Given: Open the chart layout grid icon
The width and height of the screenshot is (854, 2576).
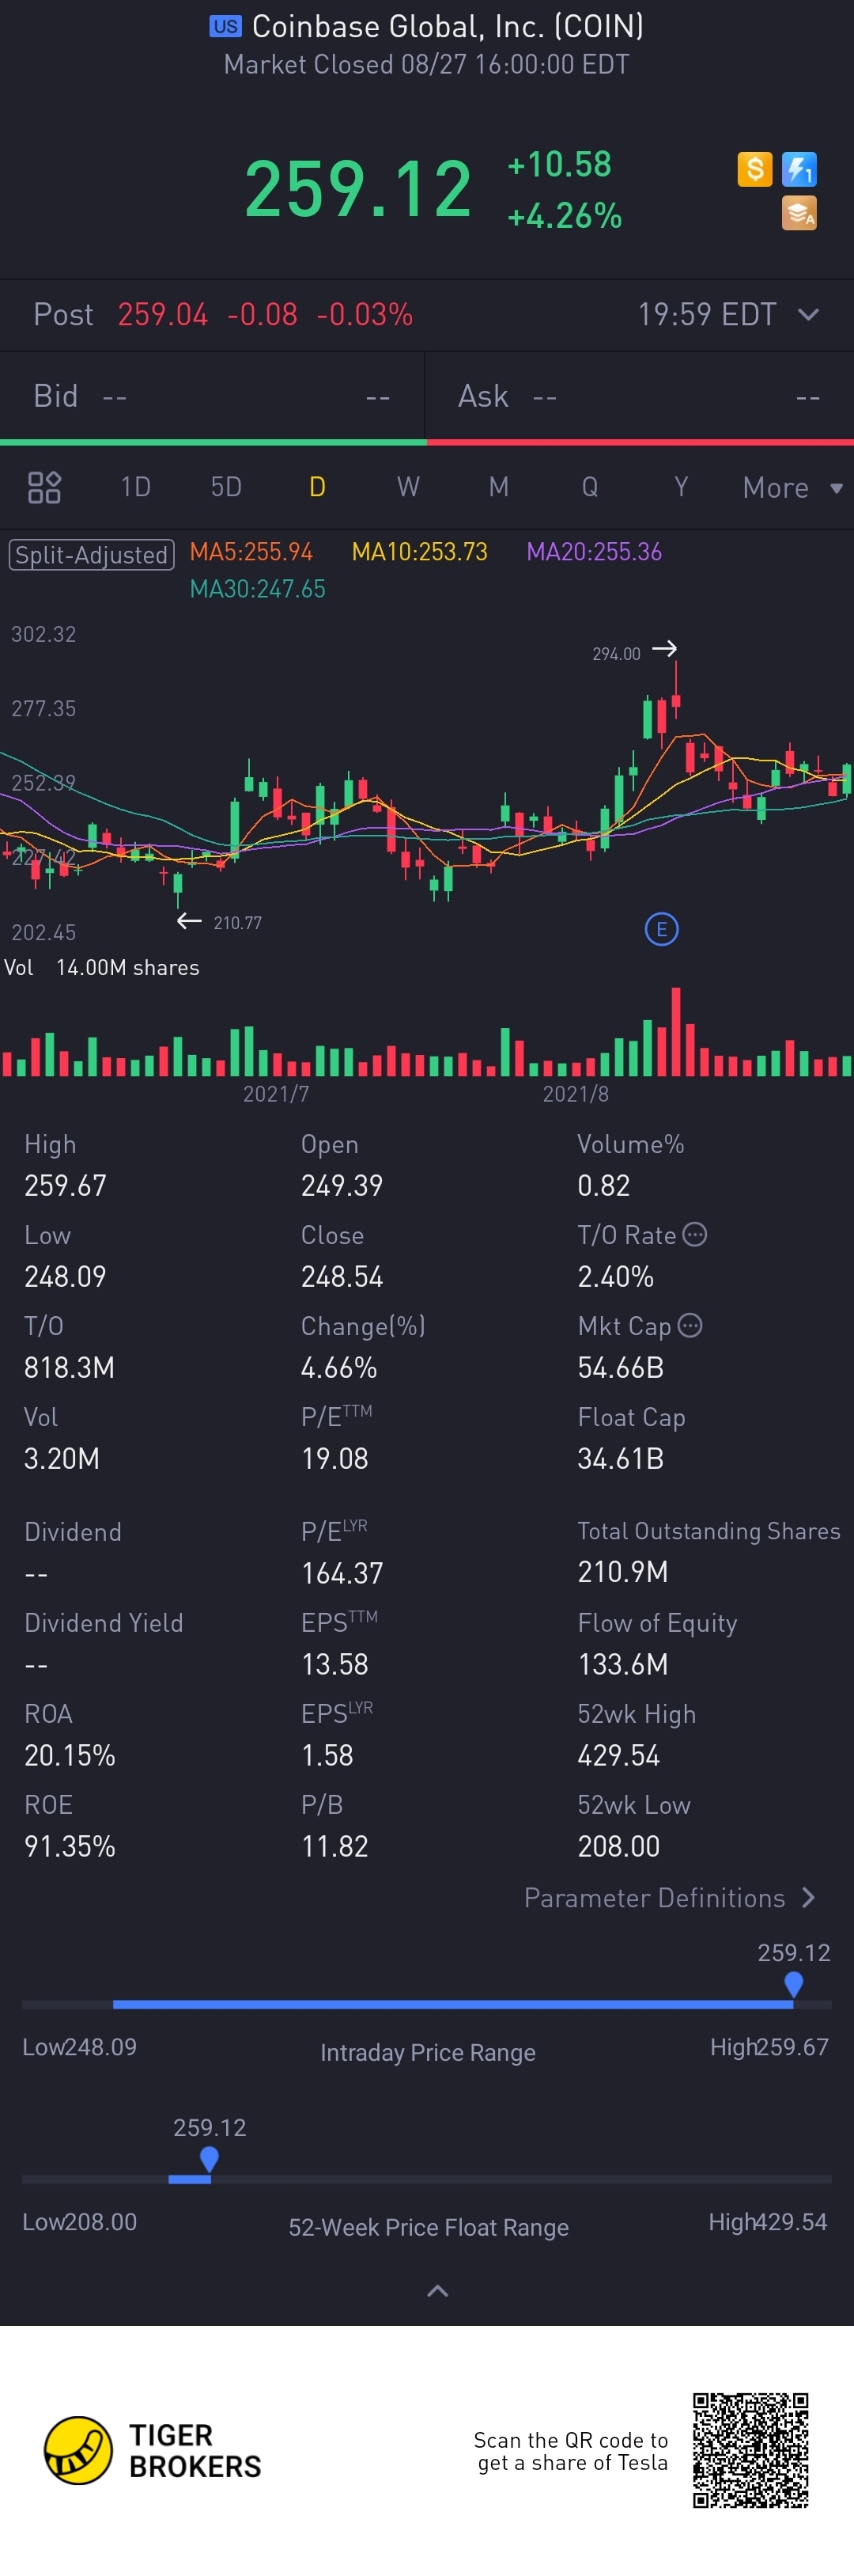Looking at the screenshot, I should coord(44,487).
